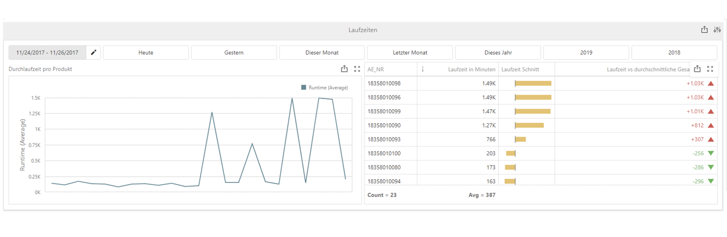Choose the Dieser Monat filter
The height and width of the screenshot is (237, 727).
pyautogui.click(x=322, y=52)
